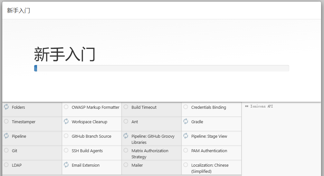This screenshot has height=176, width=324.
Task: Click the sync icon for Pipeline: GitHub Groovy Libraries
Action: [x=126, y=135]
